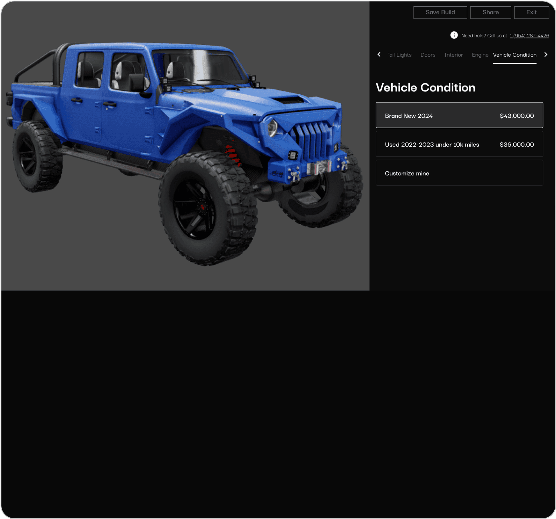The height and width of the screenshot is (519, 556).
Task: Click the Save Build button
Action: 440,12
